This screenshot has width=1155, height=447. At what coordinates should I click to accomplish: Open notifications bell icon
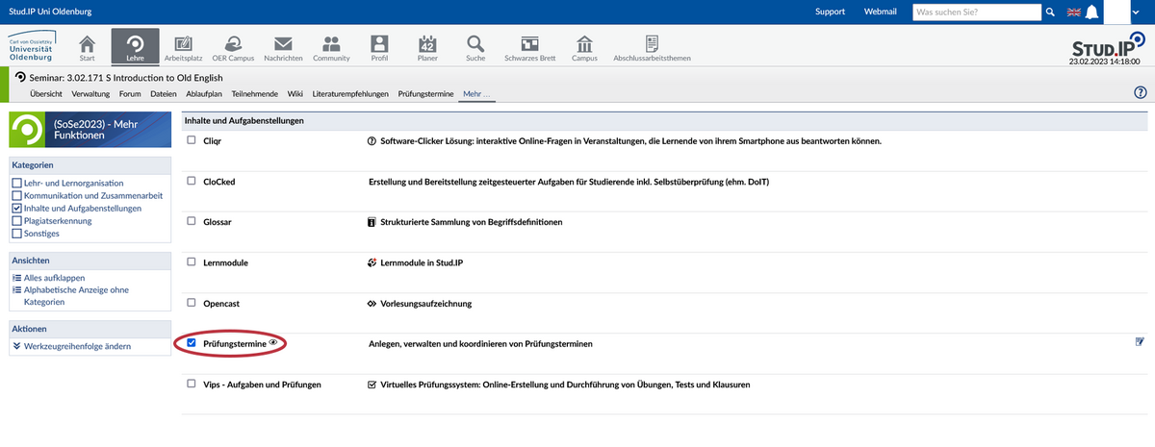1091,12
